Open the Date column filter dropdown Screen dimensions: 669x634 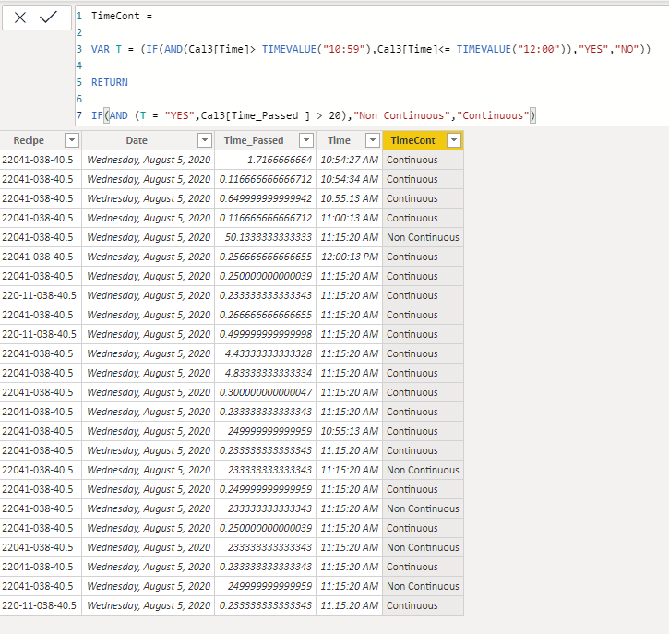pyautogui.click(x=205, y=140)
